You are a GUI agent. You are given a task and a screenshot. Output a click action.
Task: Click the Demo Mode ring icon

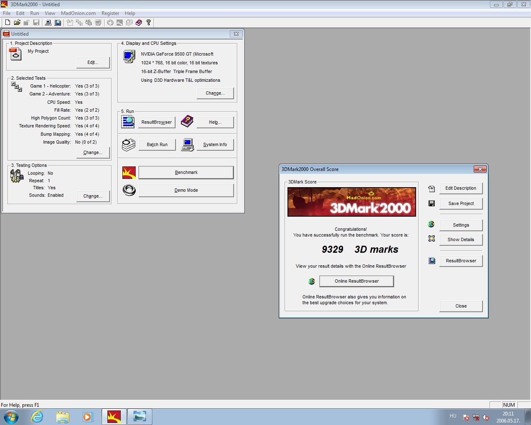(129, 190)
